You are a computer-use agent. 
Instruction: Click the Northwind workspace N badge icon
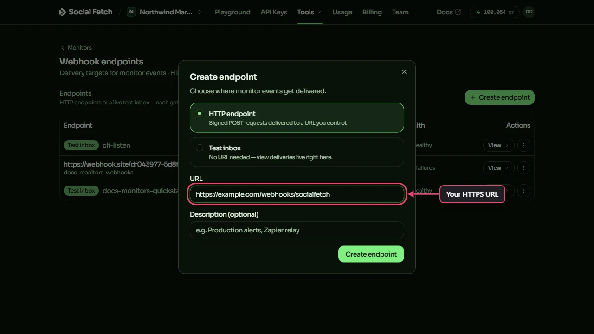click(x=131, y=12)
